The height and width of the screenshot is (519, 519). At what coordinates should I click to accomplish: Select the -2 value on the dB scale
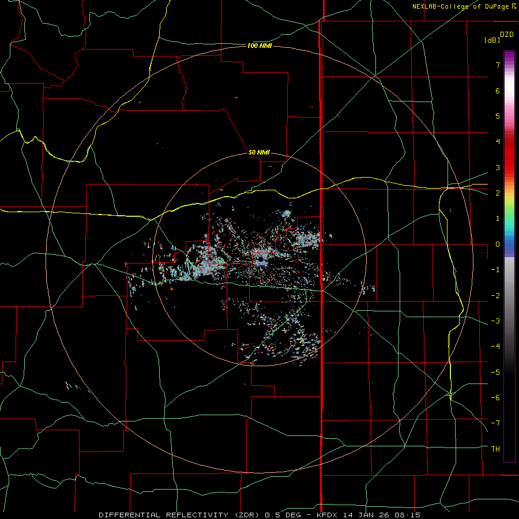pos(495,295)
